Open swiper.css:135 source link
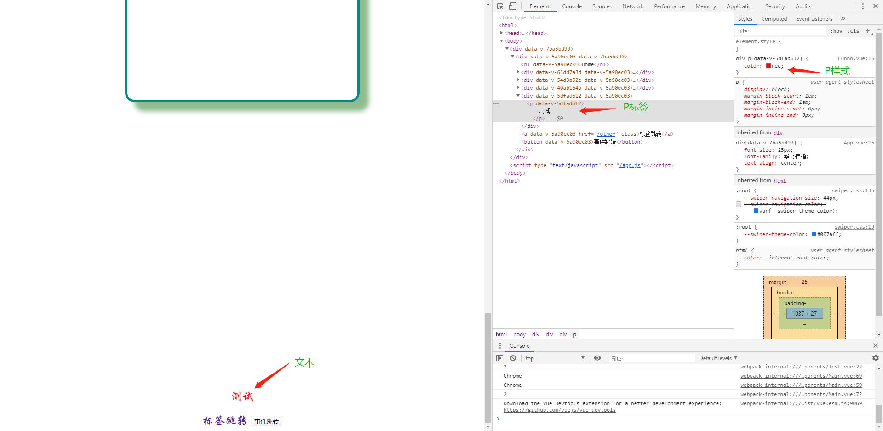 [853, 190]
